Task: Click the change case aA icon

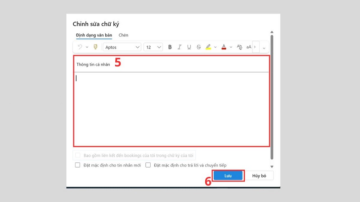Action: [x=249, y=47]
